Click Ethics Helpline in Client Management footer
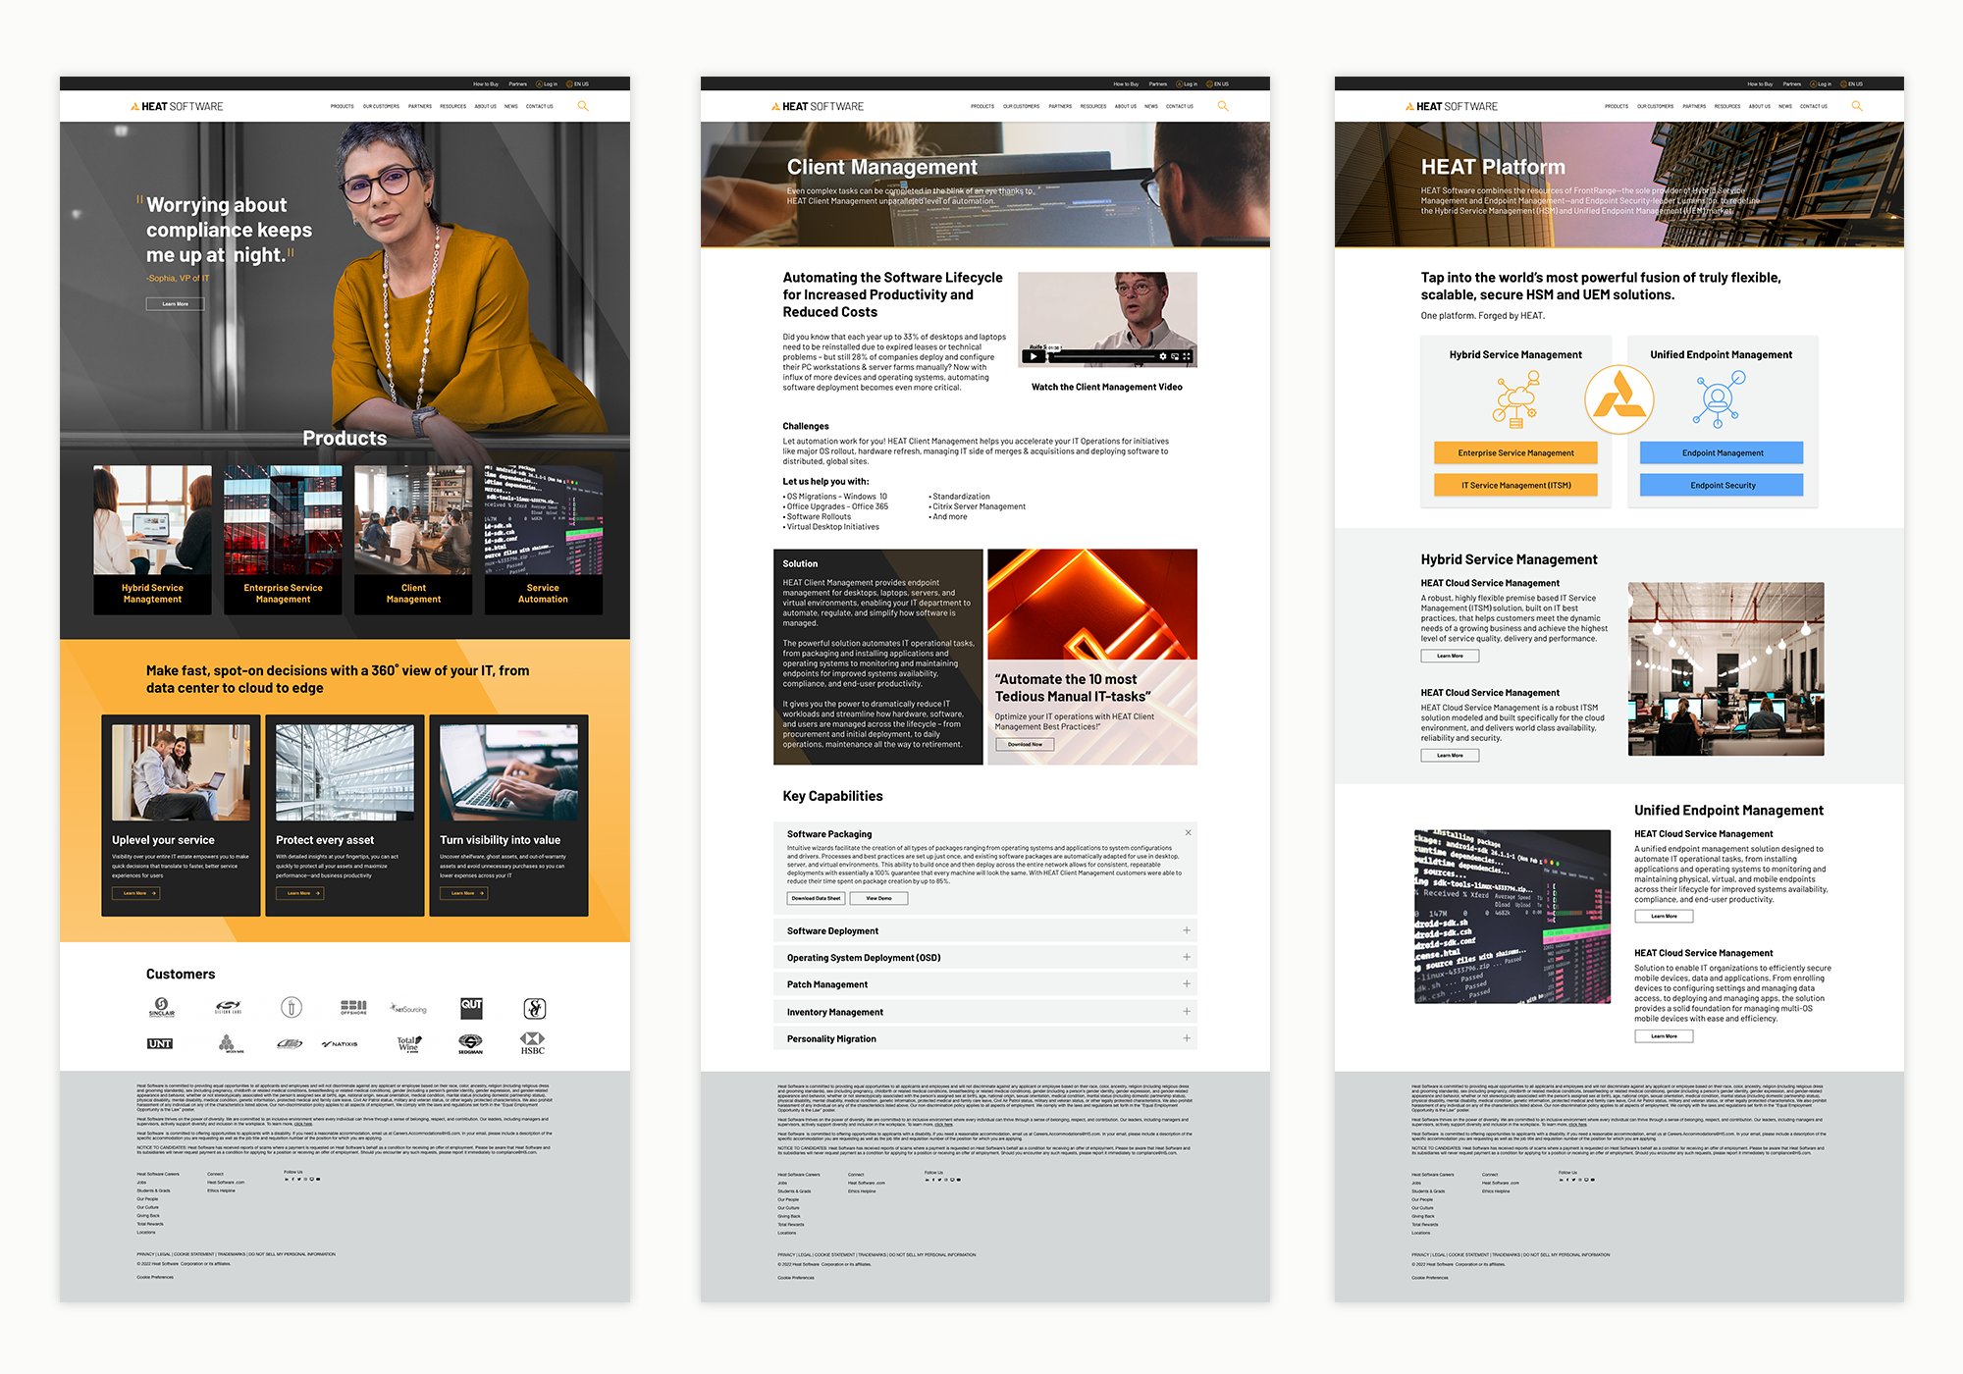 pos(862,1191)
